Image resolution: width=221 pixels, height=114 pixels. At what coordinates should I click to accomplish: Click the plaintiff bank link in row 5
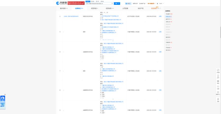click(114, 24)
